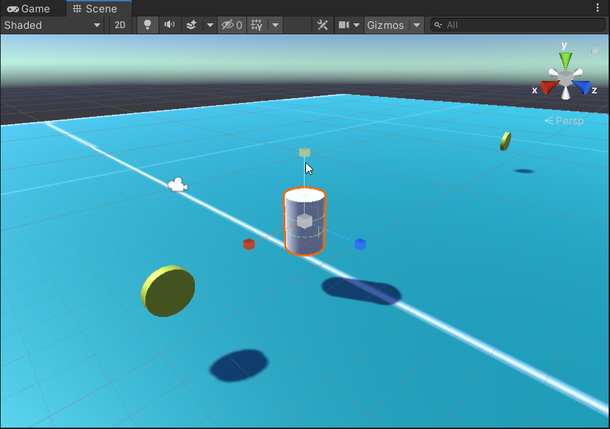Open the Shaded draw mode dropdown
Image resolution: width=610 pixels, height=429 pixels.
[x=51, y=25]
